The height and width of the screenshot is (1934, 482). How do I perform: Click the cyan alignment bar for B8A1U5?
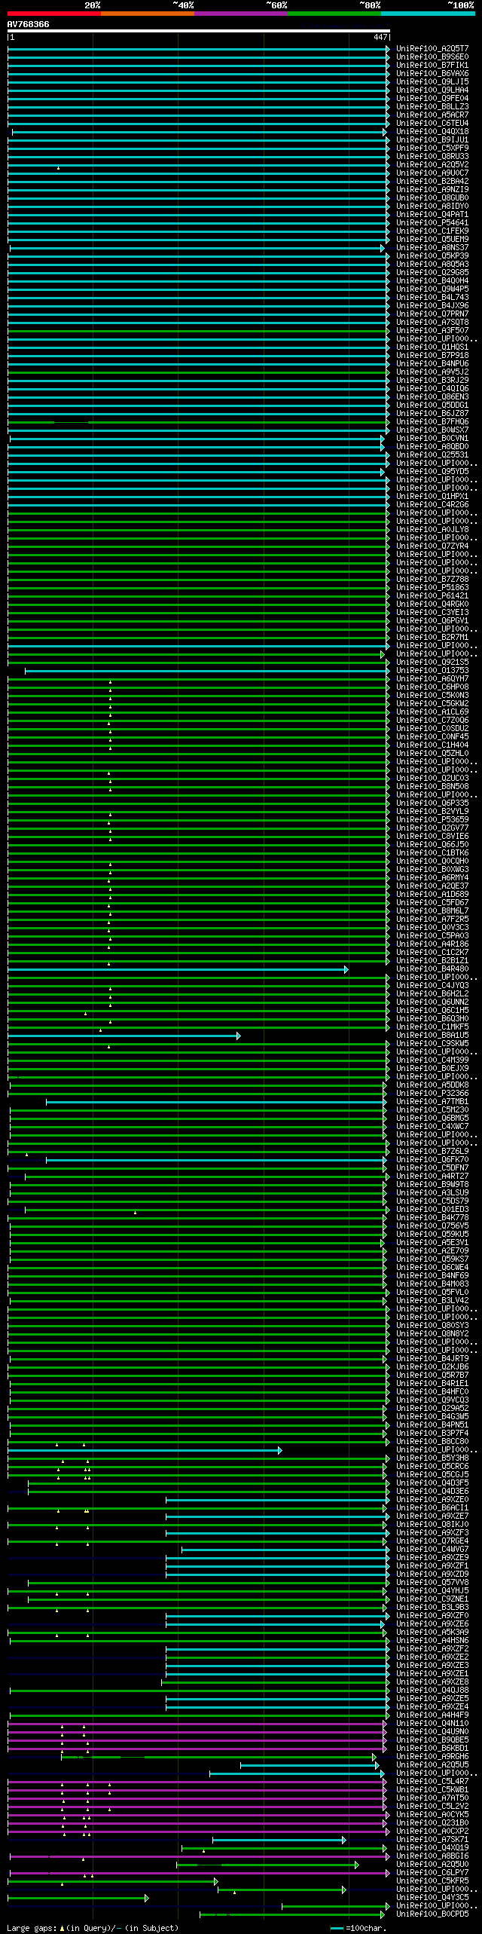tap(124, 1036)
